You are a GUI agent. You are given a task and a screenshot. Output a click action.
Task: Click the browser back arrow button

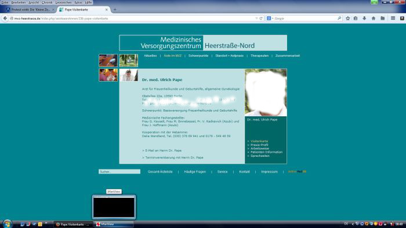pos(5,19)
